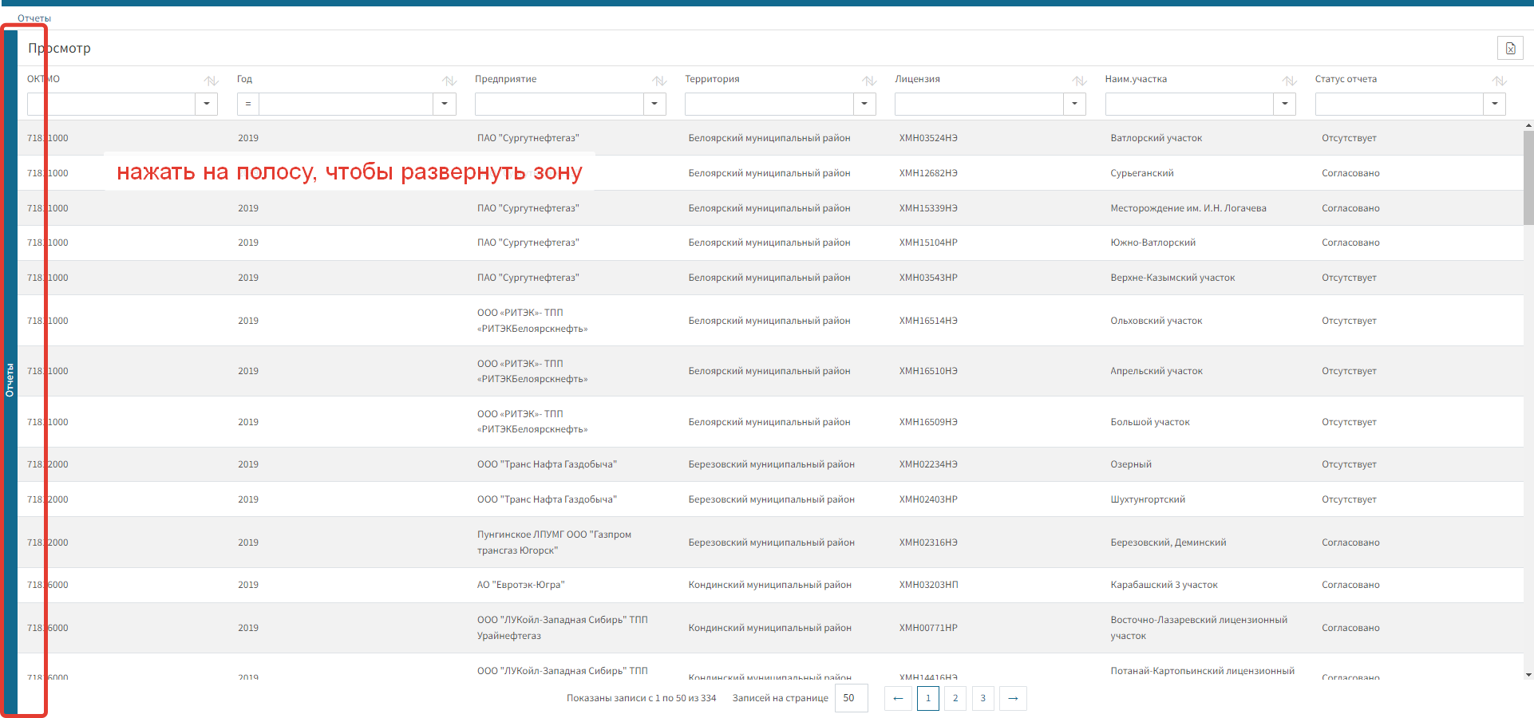Open the Статус отчета filter dropdown
The image size is (1534, 718).
1494,104
